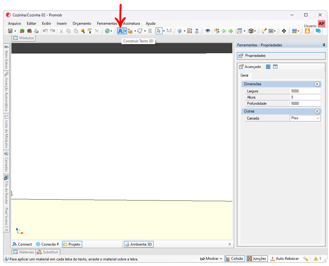Select the arrow pointer selection tool
This screenshot has width=329, height=266.
159,31
